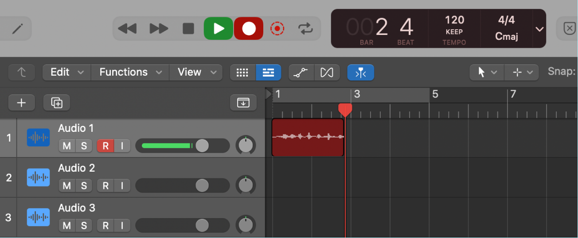Open the pointer Left-click Tool menu
Screen dimensions: 578x238
487,73
